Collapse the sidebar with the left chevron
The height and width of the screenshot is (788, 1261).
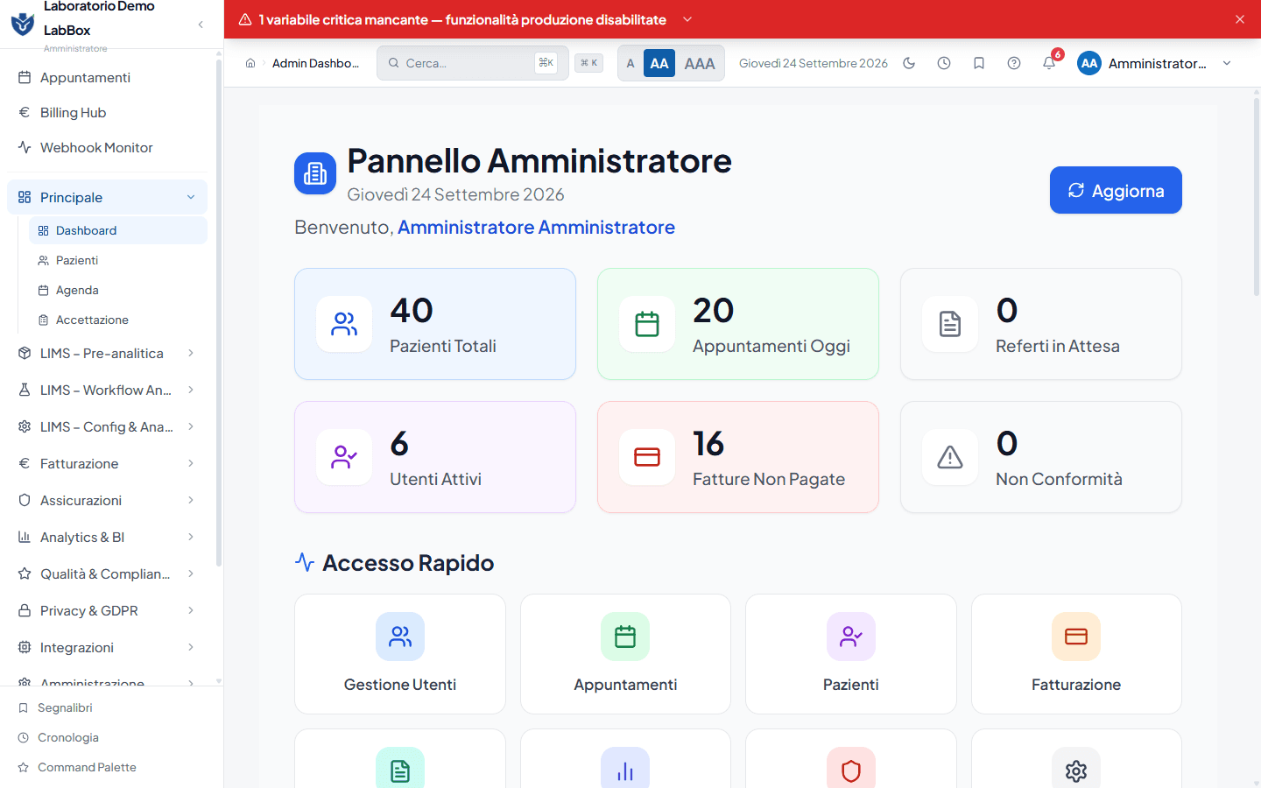pyautogui.click(x=201, y=25)
